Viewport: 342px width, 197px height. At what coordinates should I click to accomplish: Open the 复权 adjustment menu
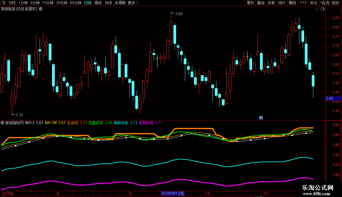(x=250, y=3)
